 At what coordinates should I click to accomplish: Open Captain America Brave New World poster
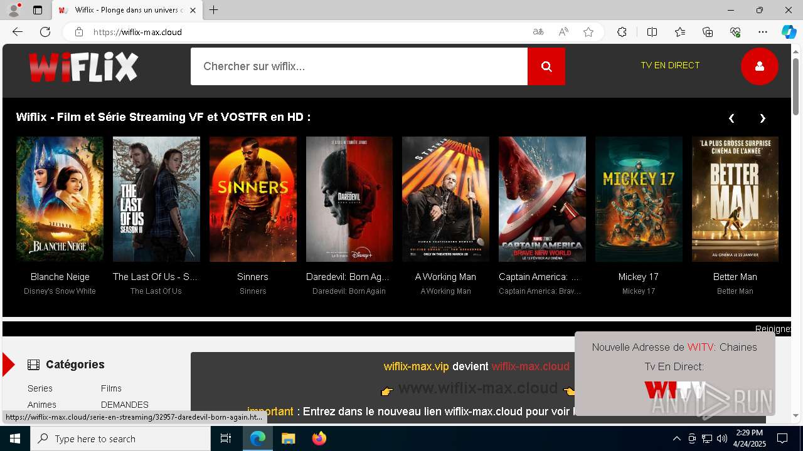tap(542, 199)
